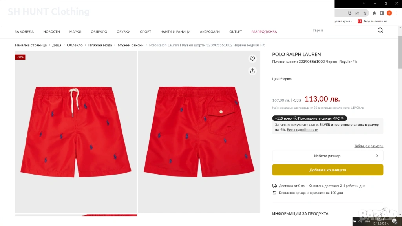
Task: Add product to favorites with heart icon
Action: pyautogui.click(x=252, y=59)
